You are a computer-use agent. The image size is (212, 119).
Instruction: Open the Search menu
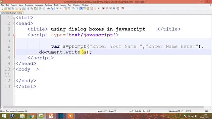pos(14,5)
